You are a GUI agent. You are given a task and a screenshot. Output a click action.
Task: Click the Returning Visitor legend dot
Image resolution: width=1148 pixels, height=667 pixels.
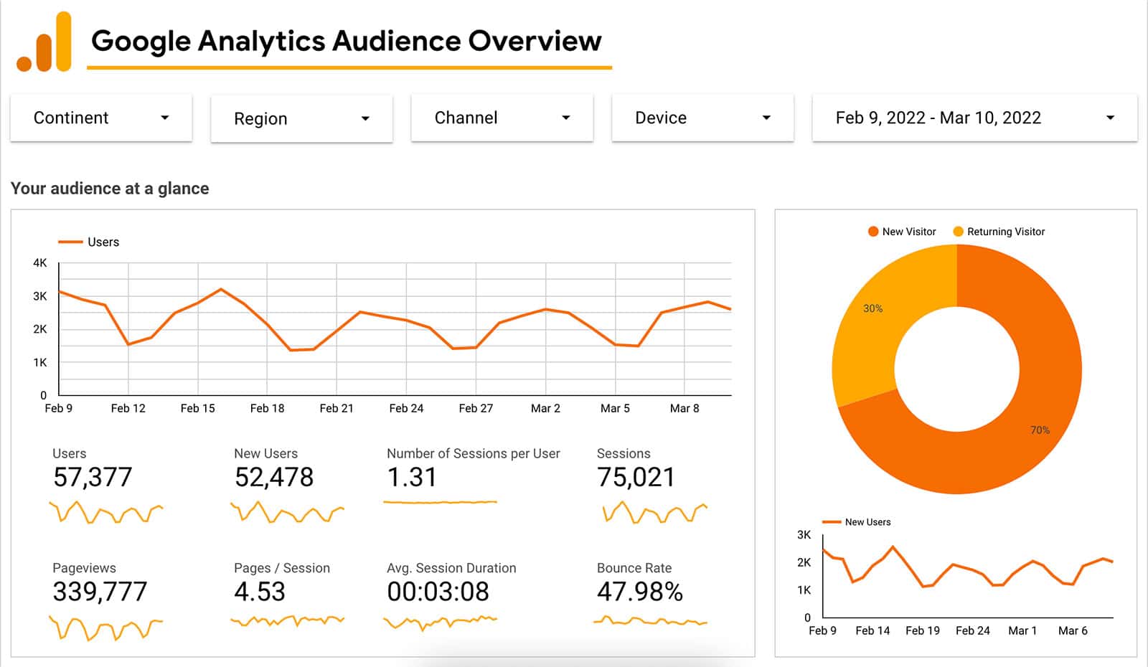958,232
